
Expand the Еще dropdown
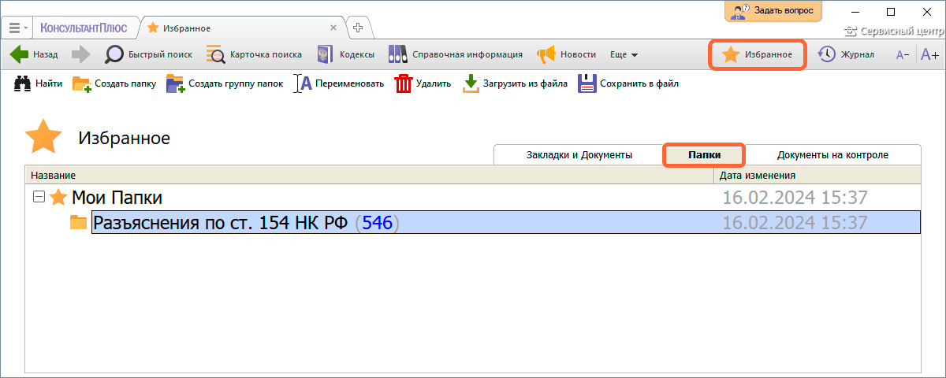pos(624,54)
